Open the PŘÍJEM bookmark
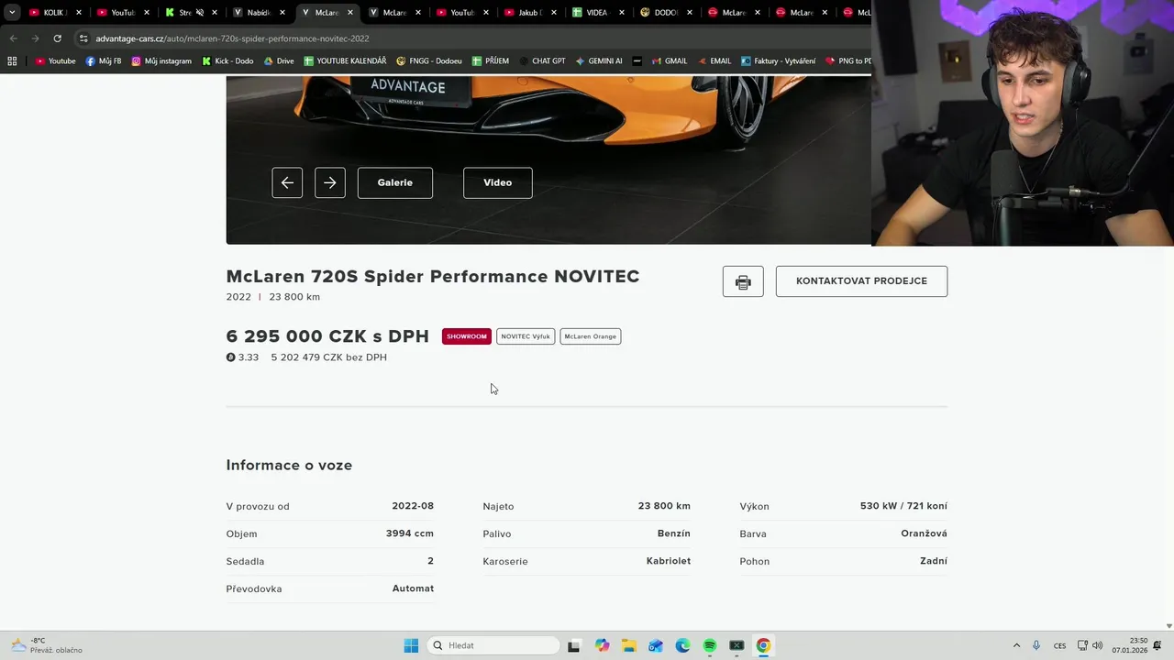Image resolution: width=1174 pixels, height=660 pixels. click(491, 61)
